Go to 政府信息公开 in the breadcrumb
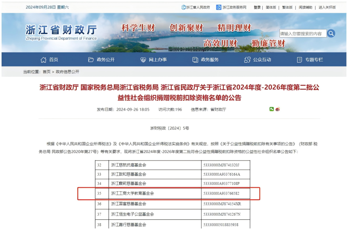This screenshot has width=348, height=230. (x=67, y=72)
